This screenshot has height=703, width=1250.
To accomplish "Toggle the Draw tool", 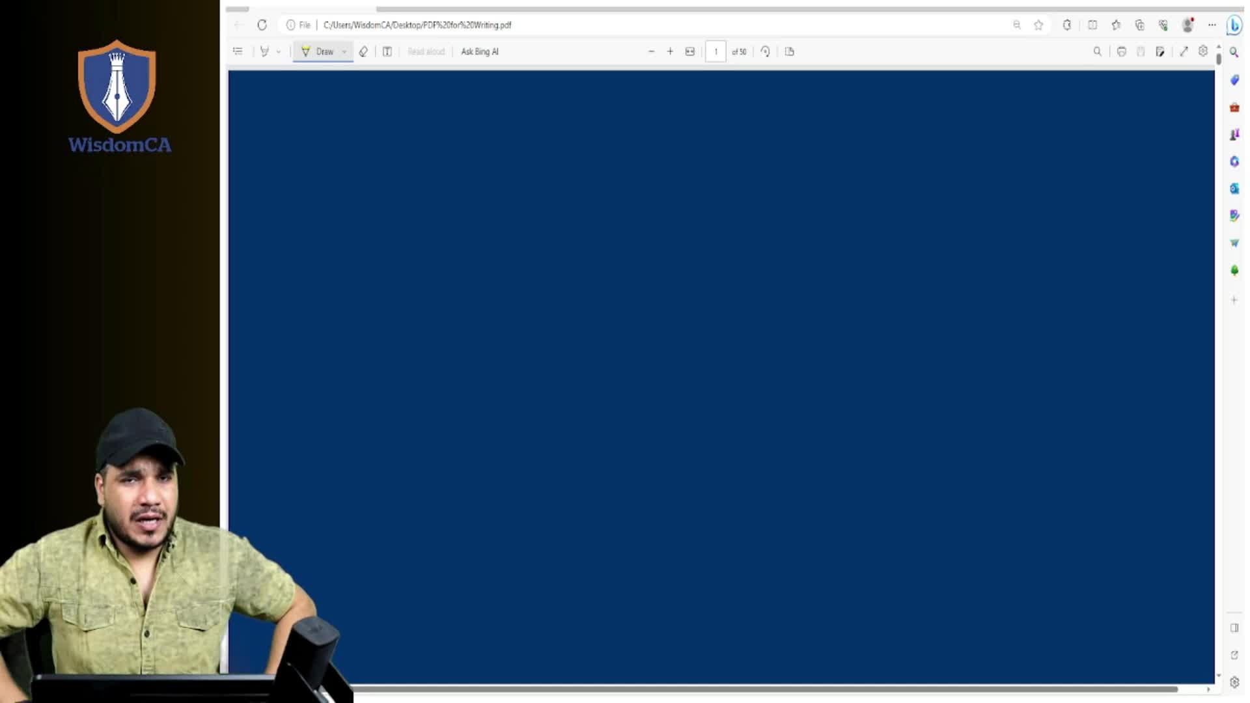I will 318,51.
